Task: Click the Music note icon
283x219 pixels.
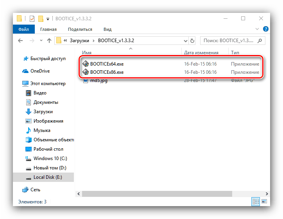Action: click(28, 130)
